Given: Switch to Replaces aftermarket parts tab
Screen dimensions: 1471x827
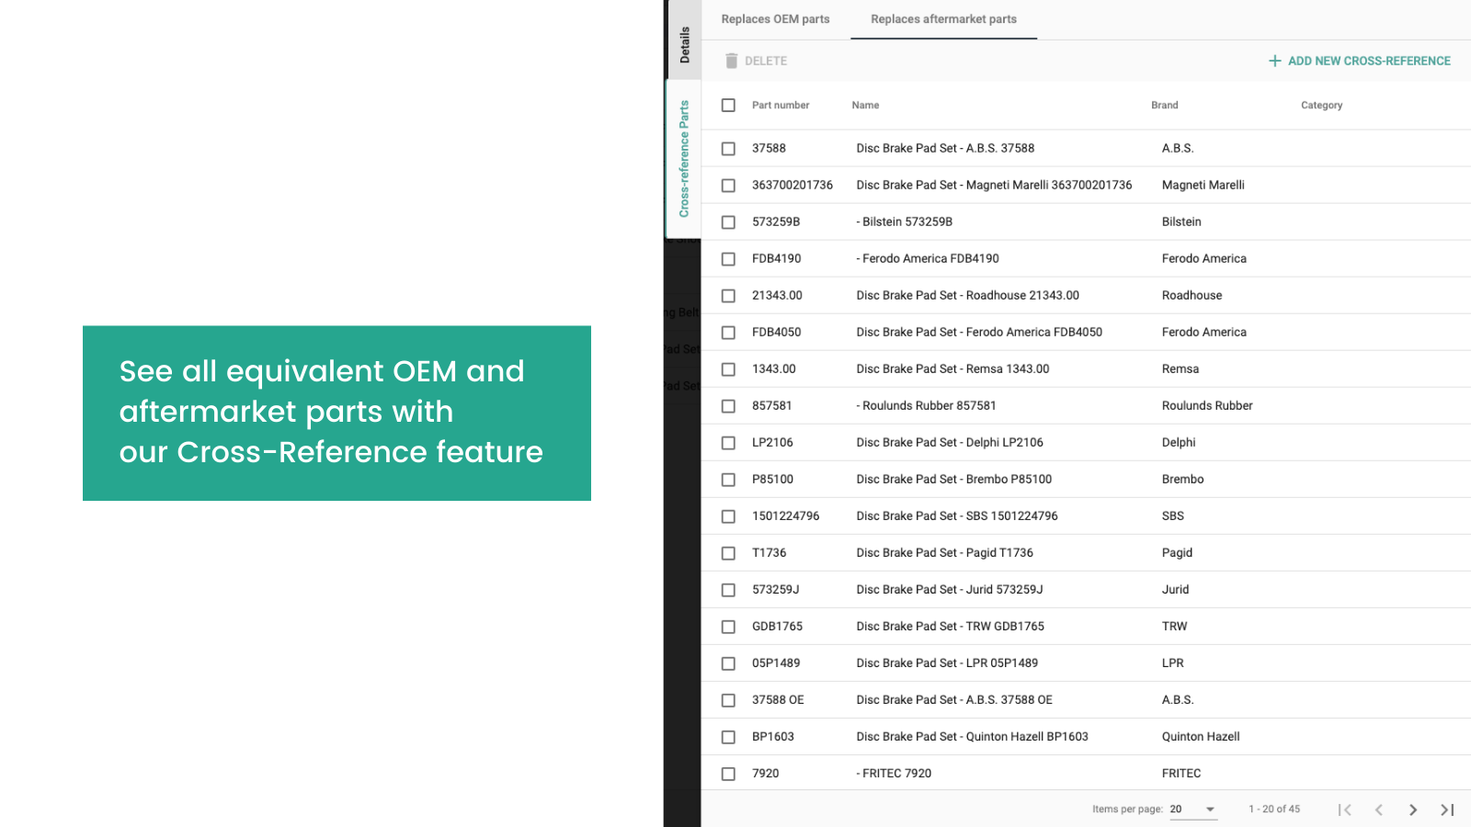Looking at the screenshot, I should [943, 19].
